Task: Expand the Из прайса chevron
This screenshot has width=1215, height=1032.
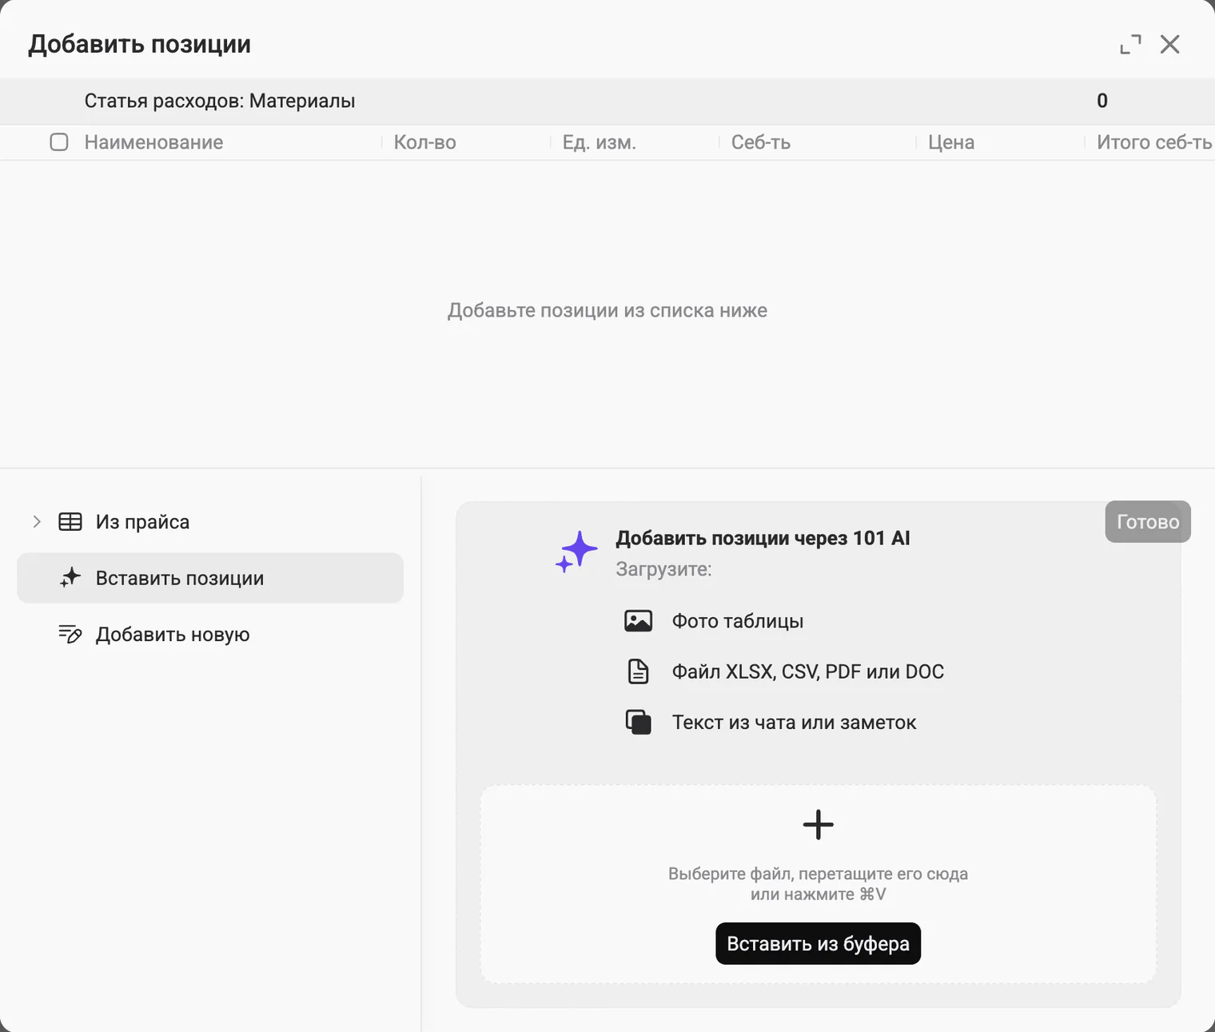Action: (x=37, y=522)
